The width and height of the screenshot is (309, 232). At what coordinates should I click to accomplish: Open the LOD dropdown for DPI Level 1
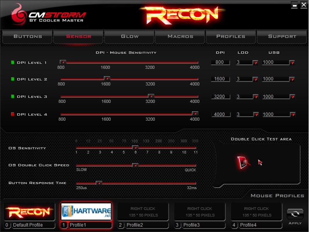[255, 63]
